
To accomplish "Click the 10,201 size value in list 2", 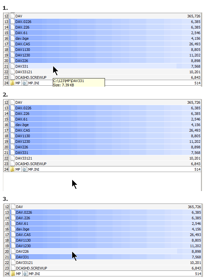I will click(x=195, y=158).
